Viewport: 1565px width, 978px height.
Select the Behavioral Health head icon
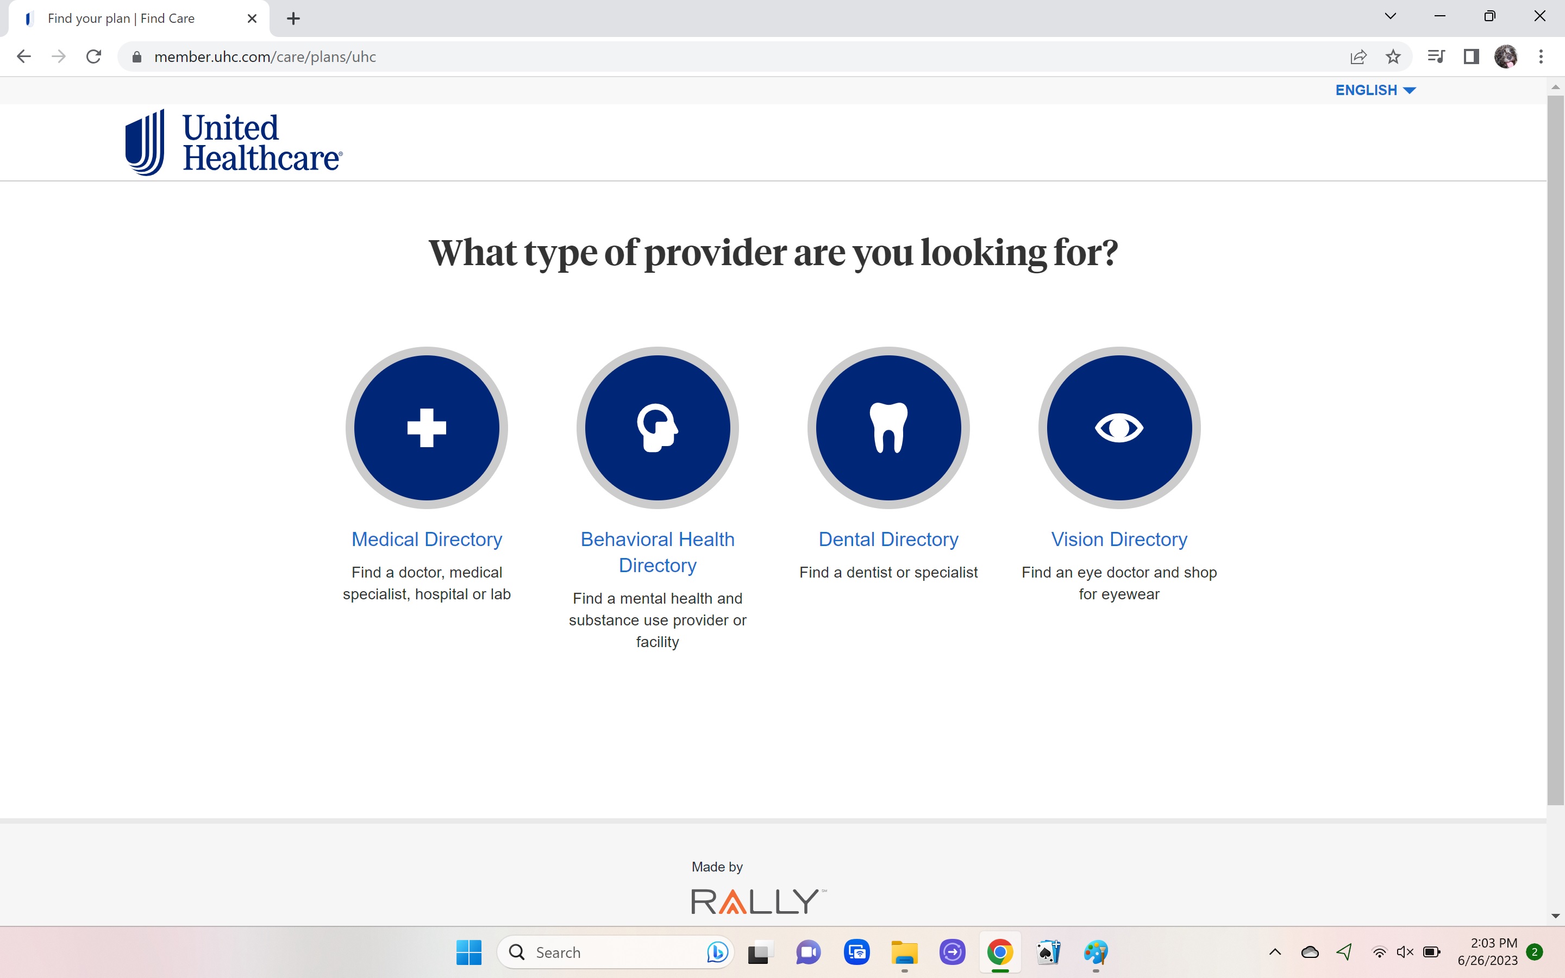coord(657,428)
